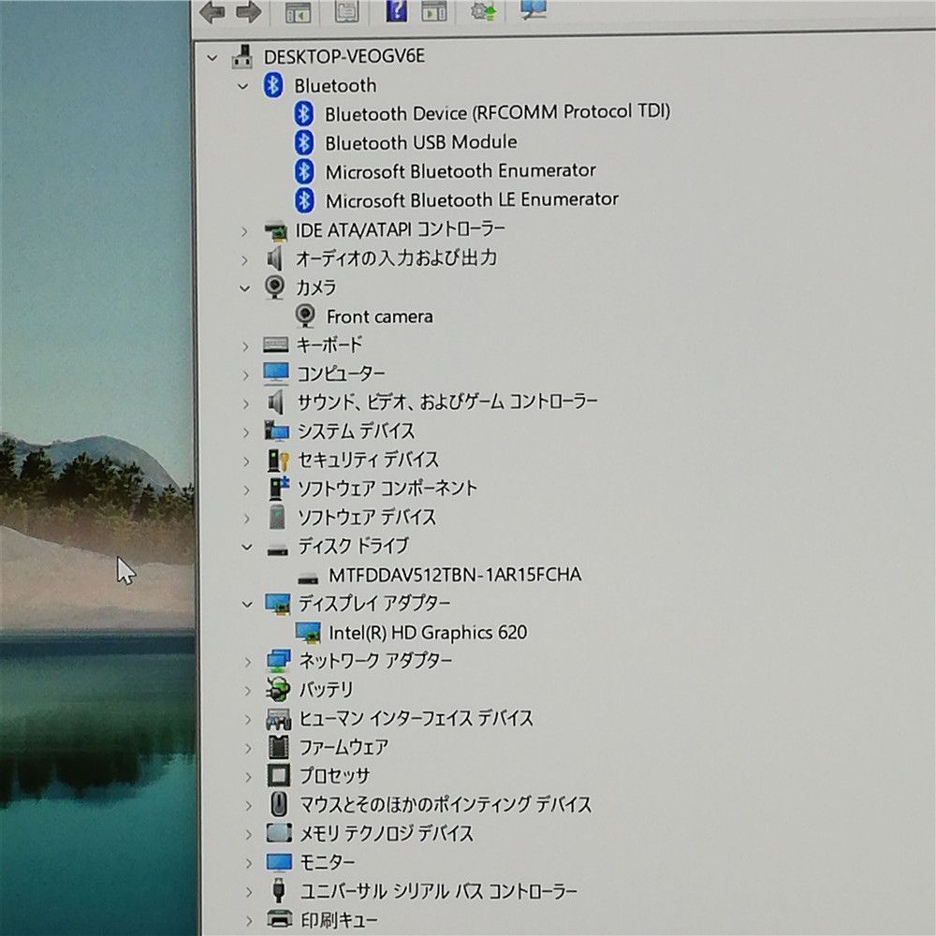The width and height of the screenshot is (936, 936).
Task: Expand the プロセッサ category
Action: point(247,776)
